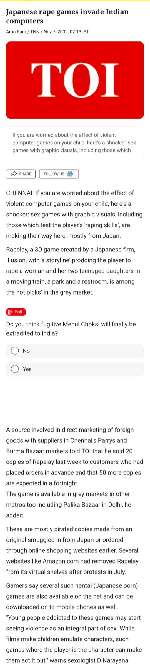Screen dimensions: 150x668
Task: Click the paragraph mentioning Burma Bazaar
Action: 75,456
